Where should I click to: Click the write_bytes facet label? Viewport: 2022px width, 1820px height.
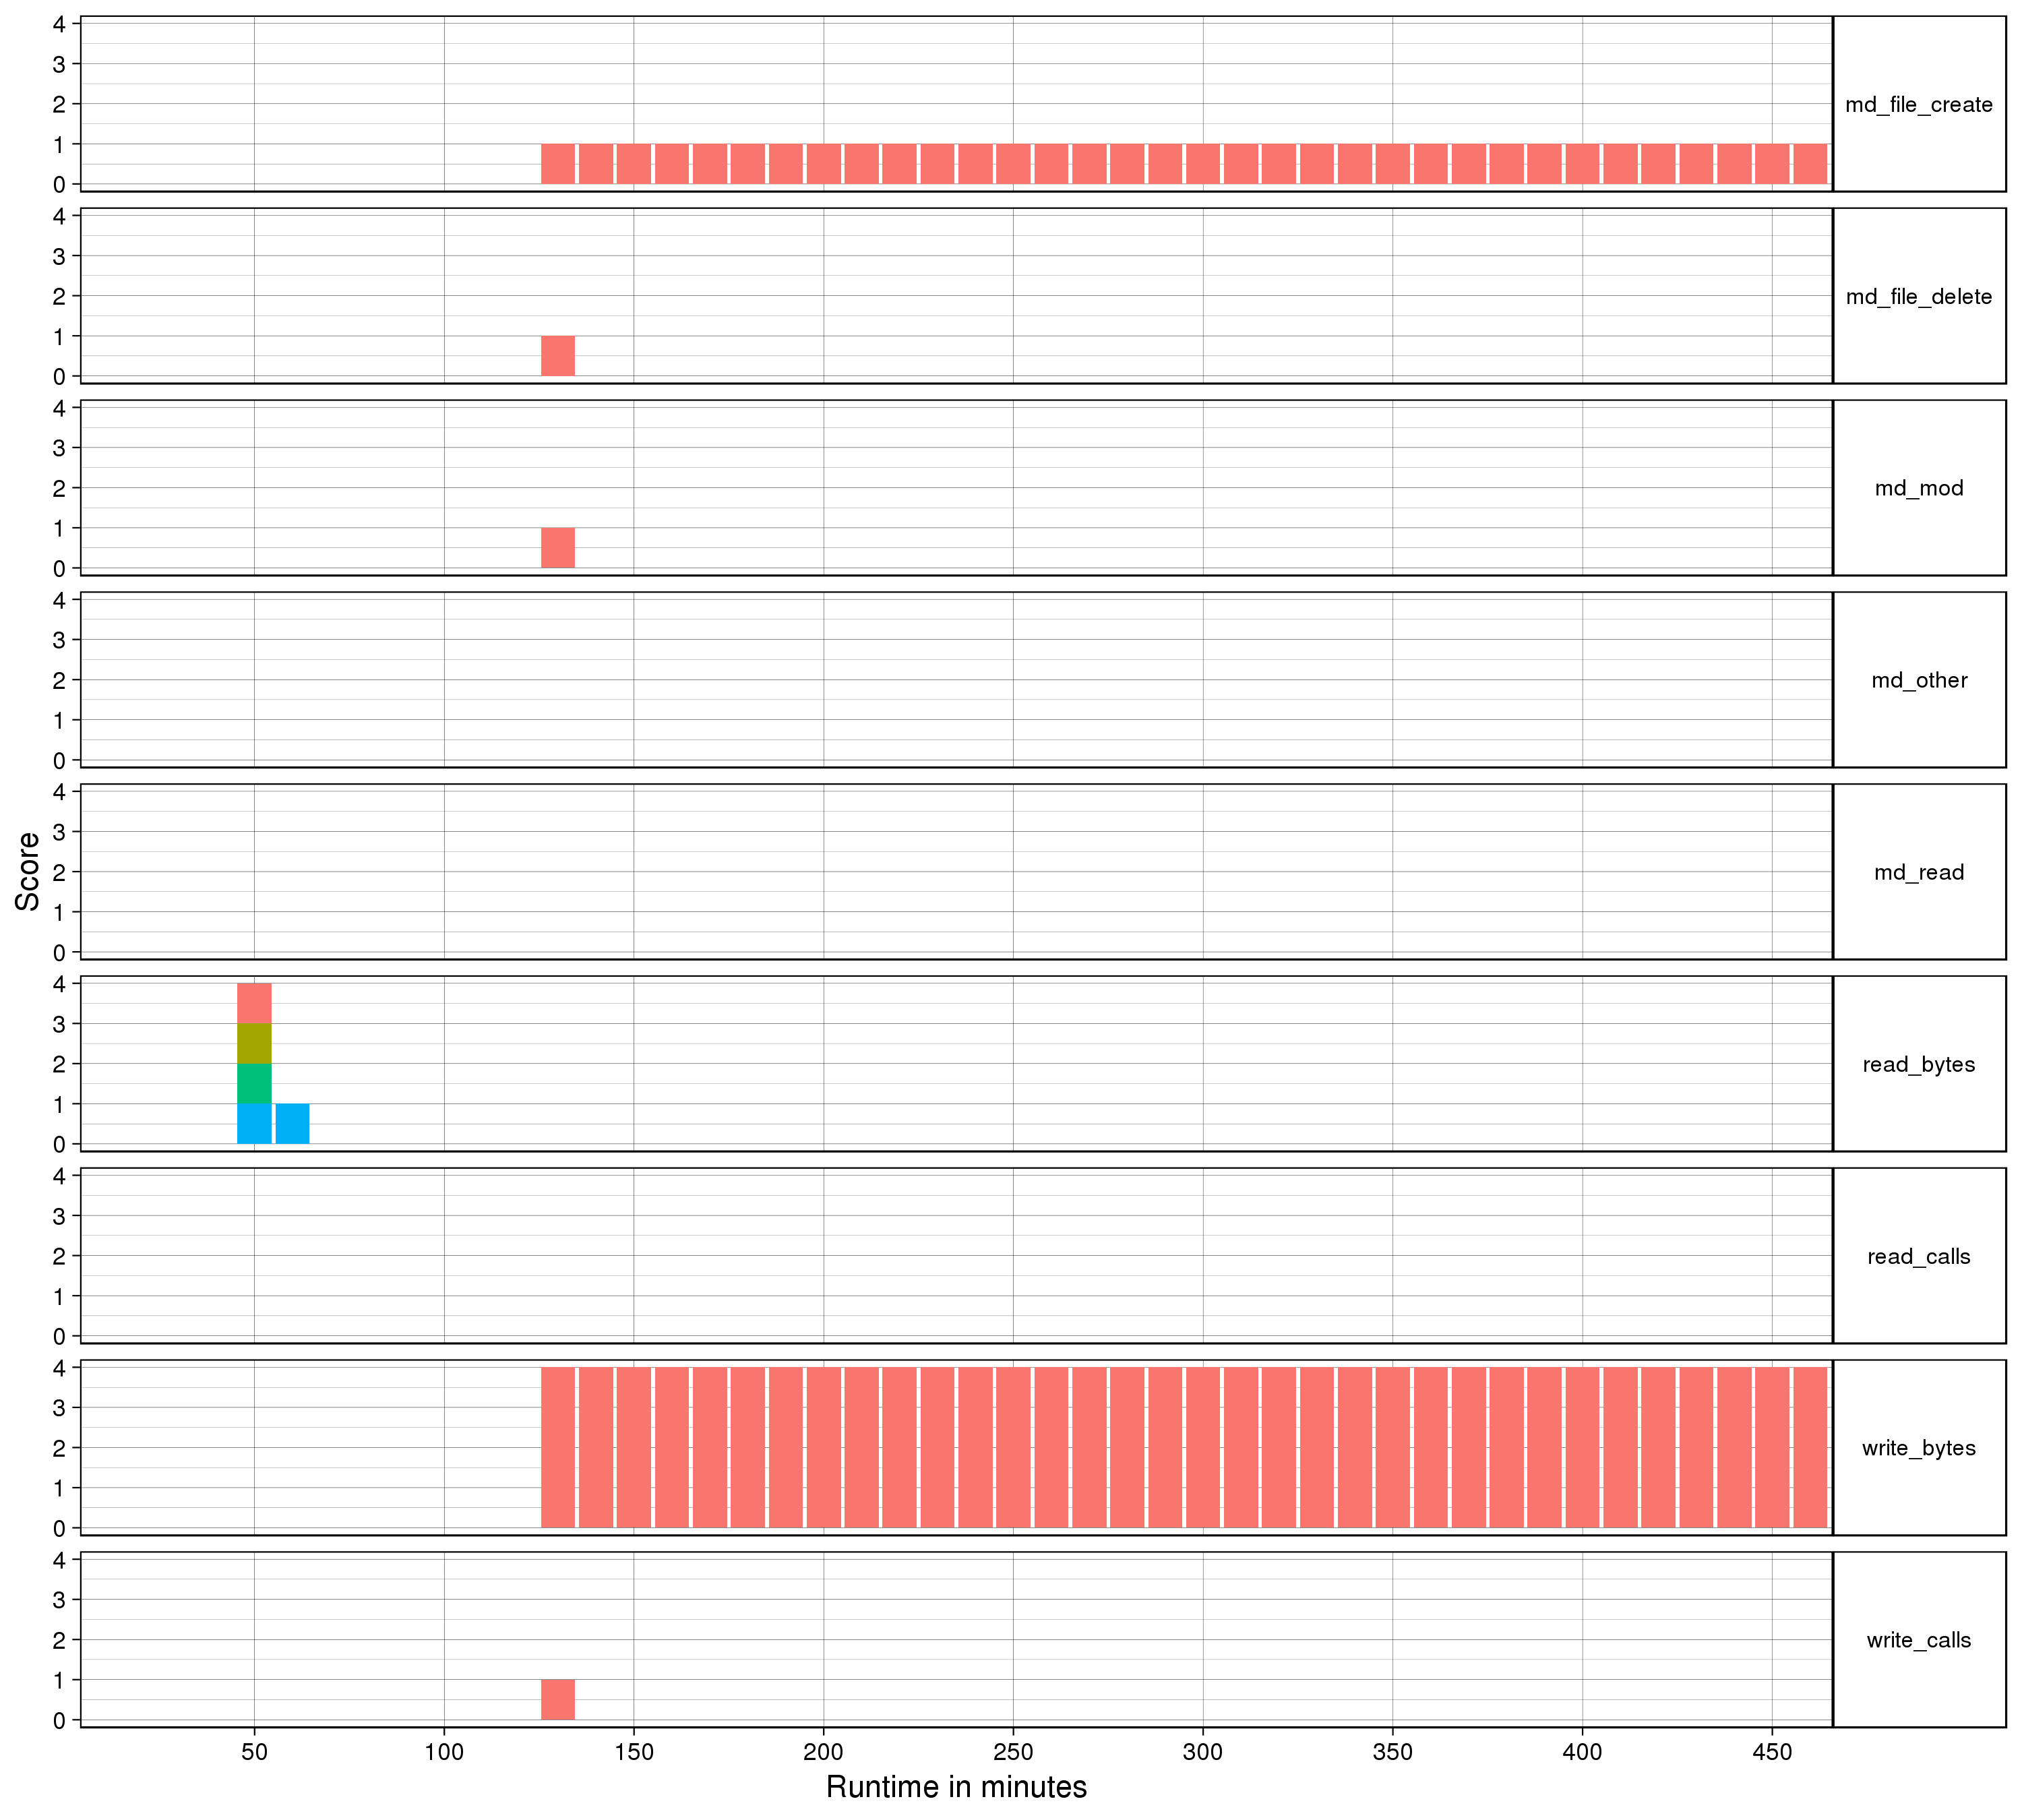tap(1918, 1449)
